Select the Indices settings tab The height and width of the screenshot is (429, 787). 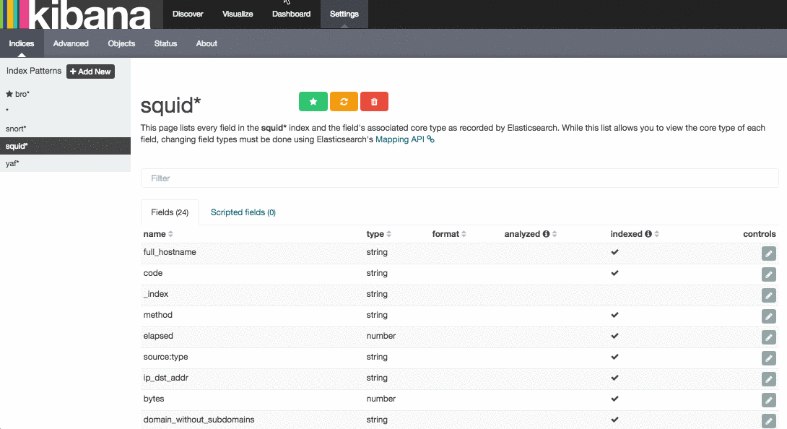pos(22,44)
